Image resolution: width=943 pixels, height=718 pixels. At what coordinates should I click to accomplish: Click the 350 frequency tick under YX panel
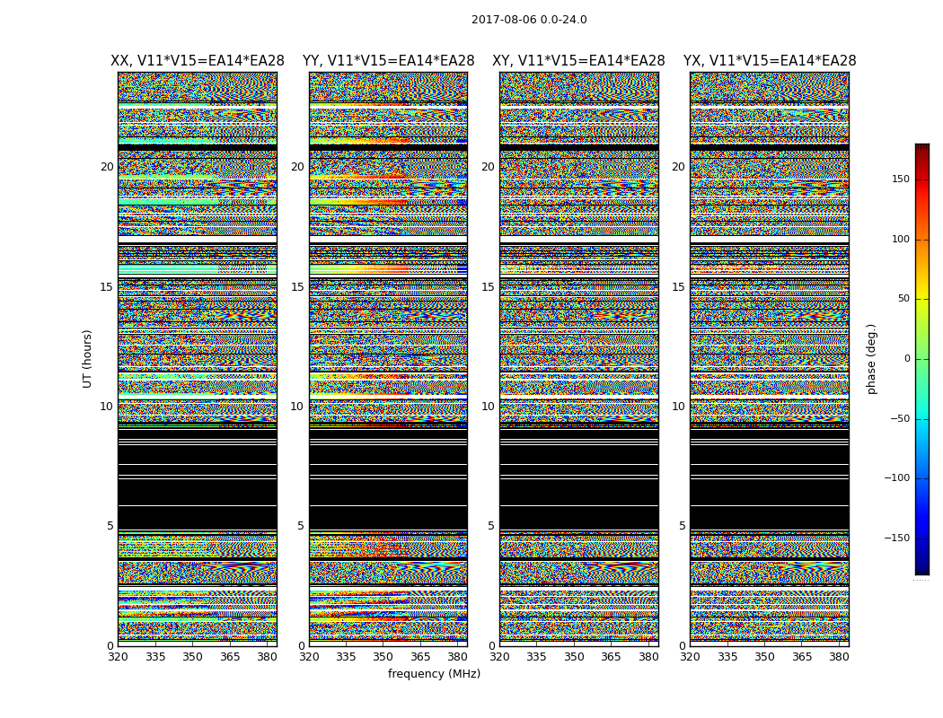point(764,657)
